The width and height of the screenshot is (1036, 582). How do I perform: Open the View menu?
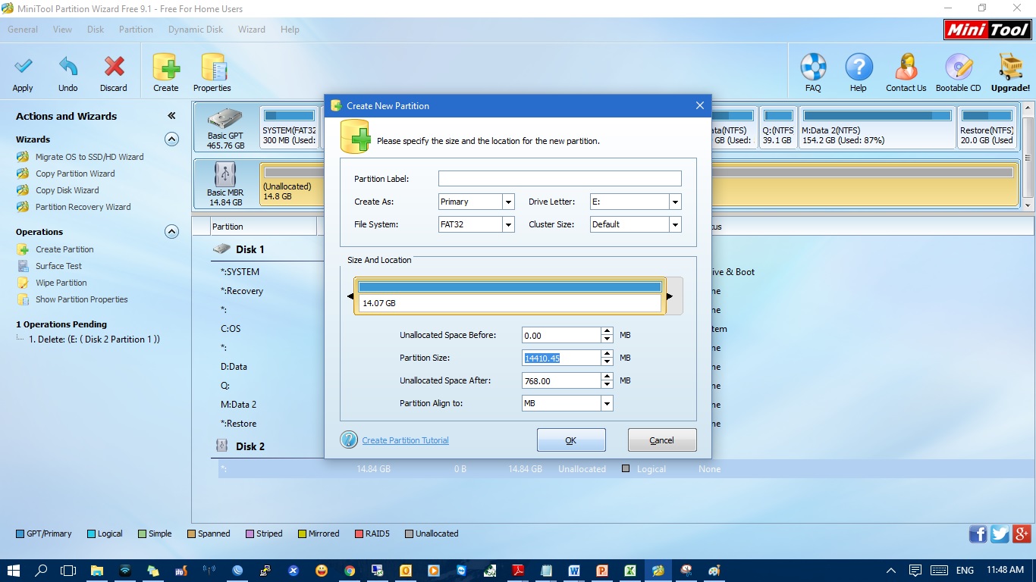point(62,30)
